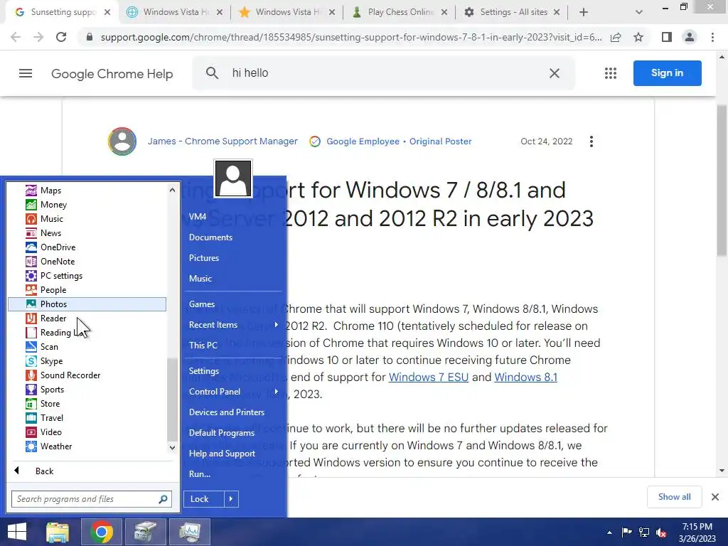
Task: Lock the computer with the Lock button
Action: pos(203,499)
